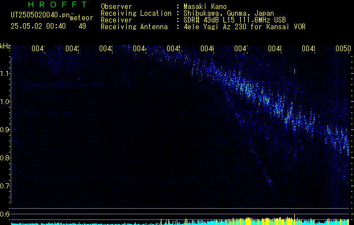Click the 1.0 kHz frequency axis label
354x225 pixels.
coord(4,102)
